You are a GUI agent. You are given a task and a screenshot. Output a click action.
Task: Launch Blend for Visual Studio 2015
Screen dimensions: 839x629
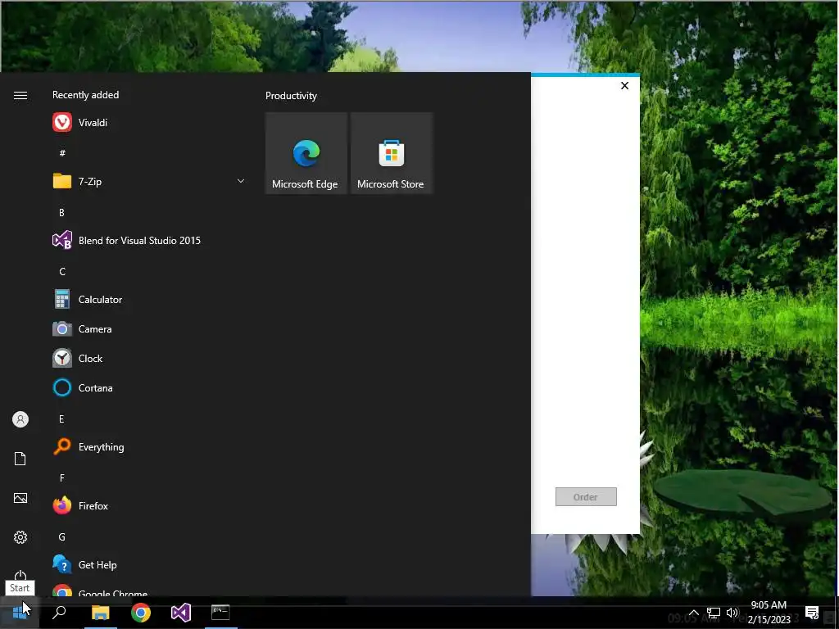point(150,241)
